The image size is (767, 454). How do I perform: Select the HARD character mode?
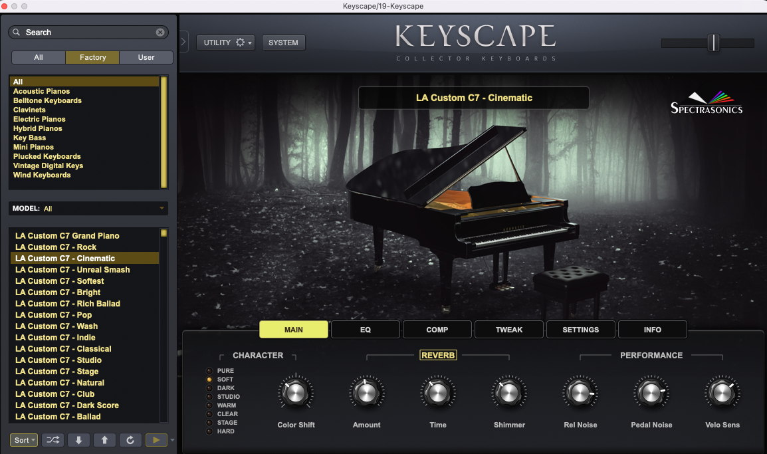point(209,431)
